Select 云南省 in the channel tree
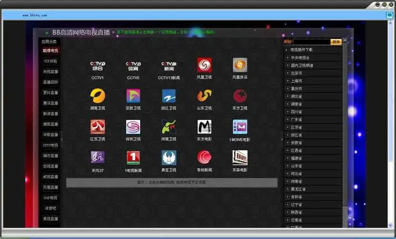Image resolution: width=396 pixels, height=239 pixels. (296, 220)
